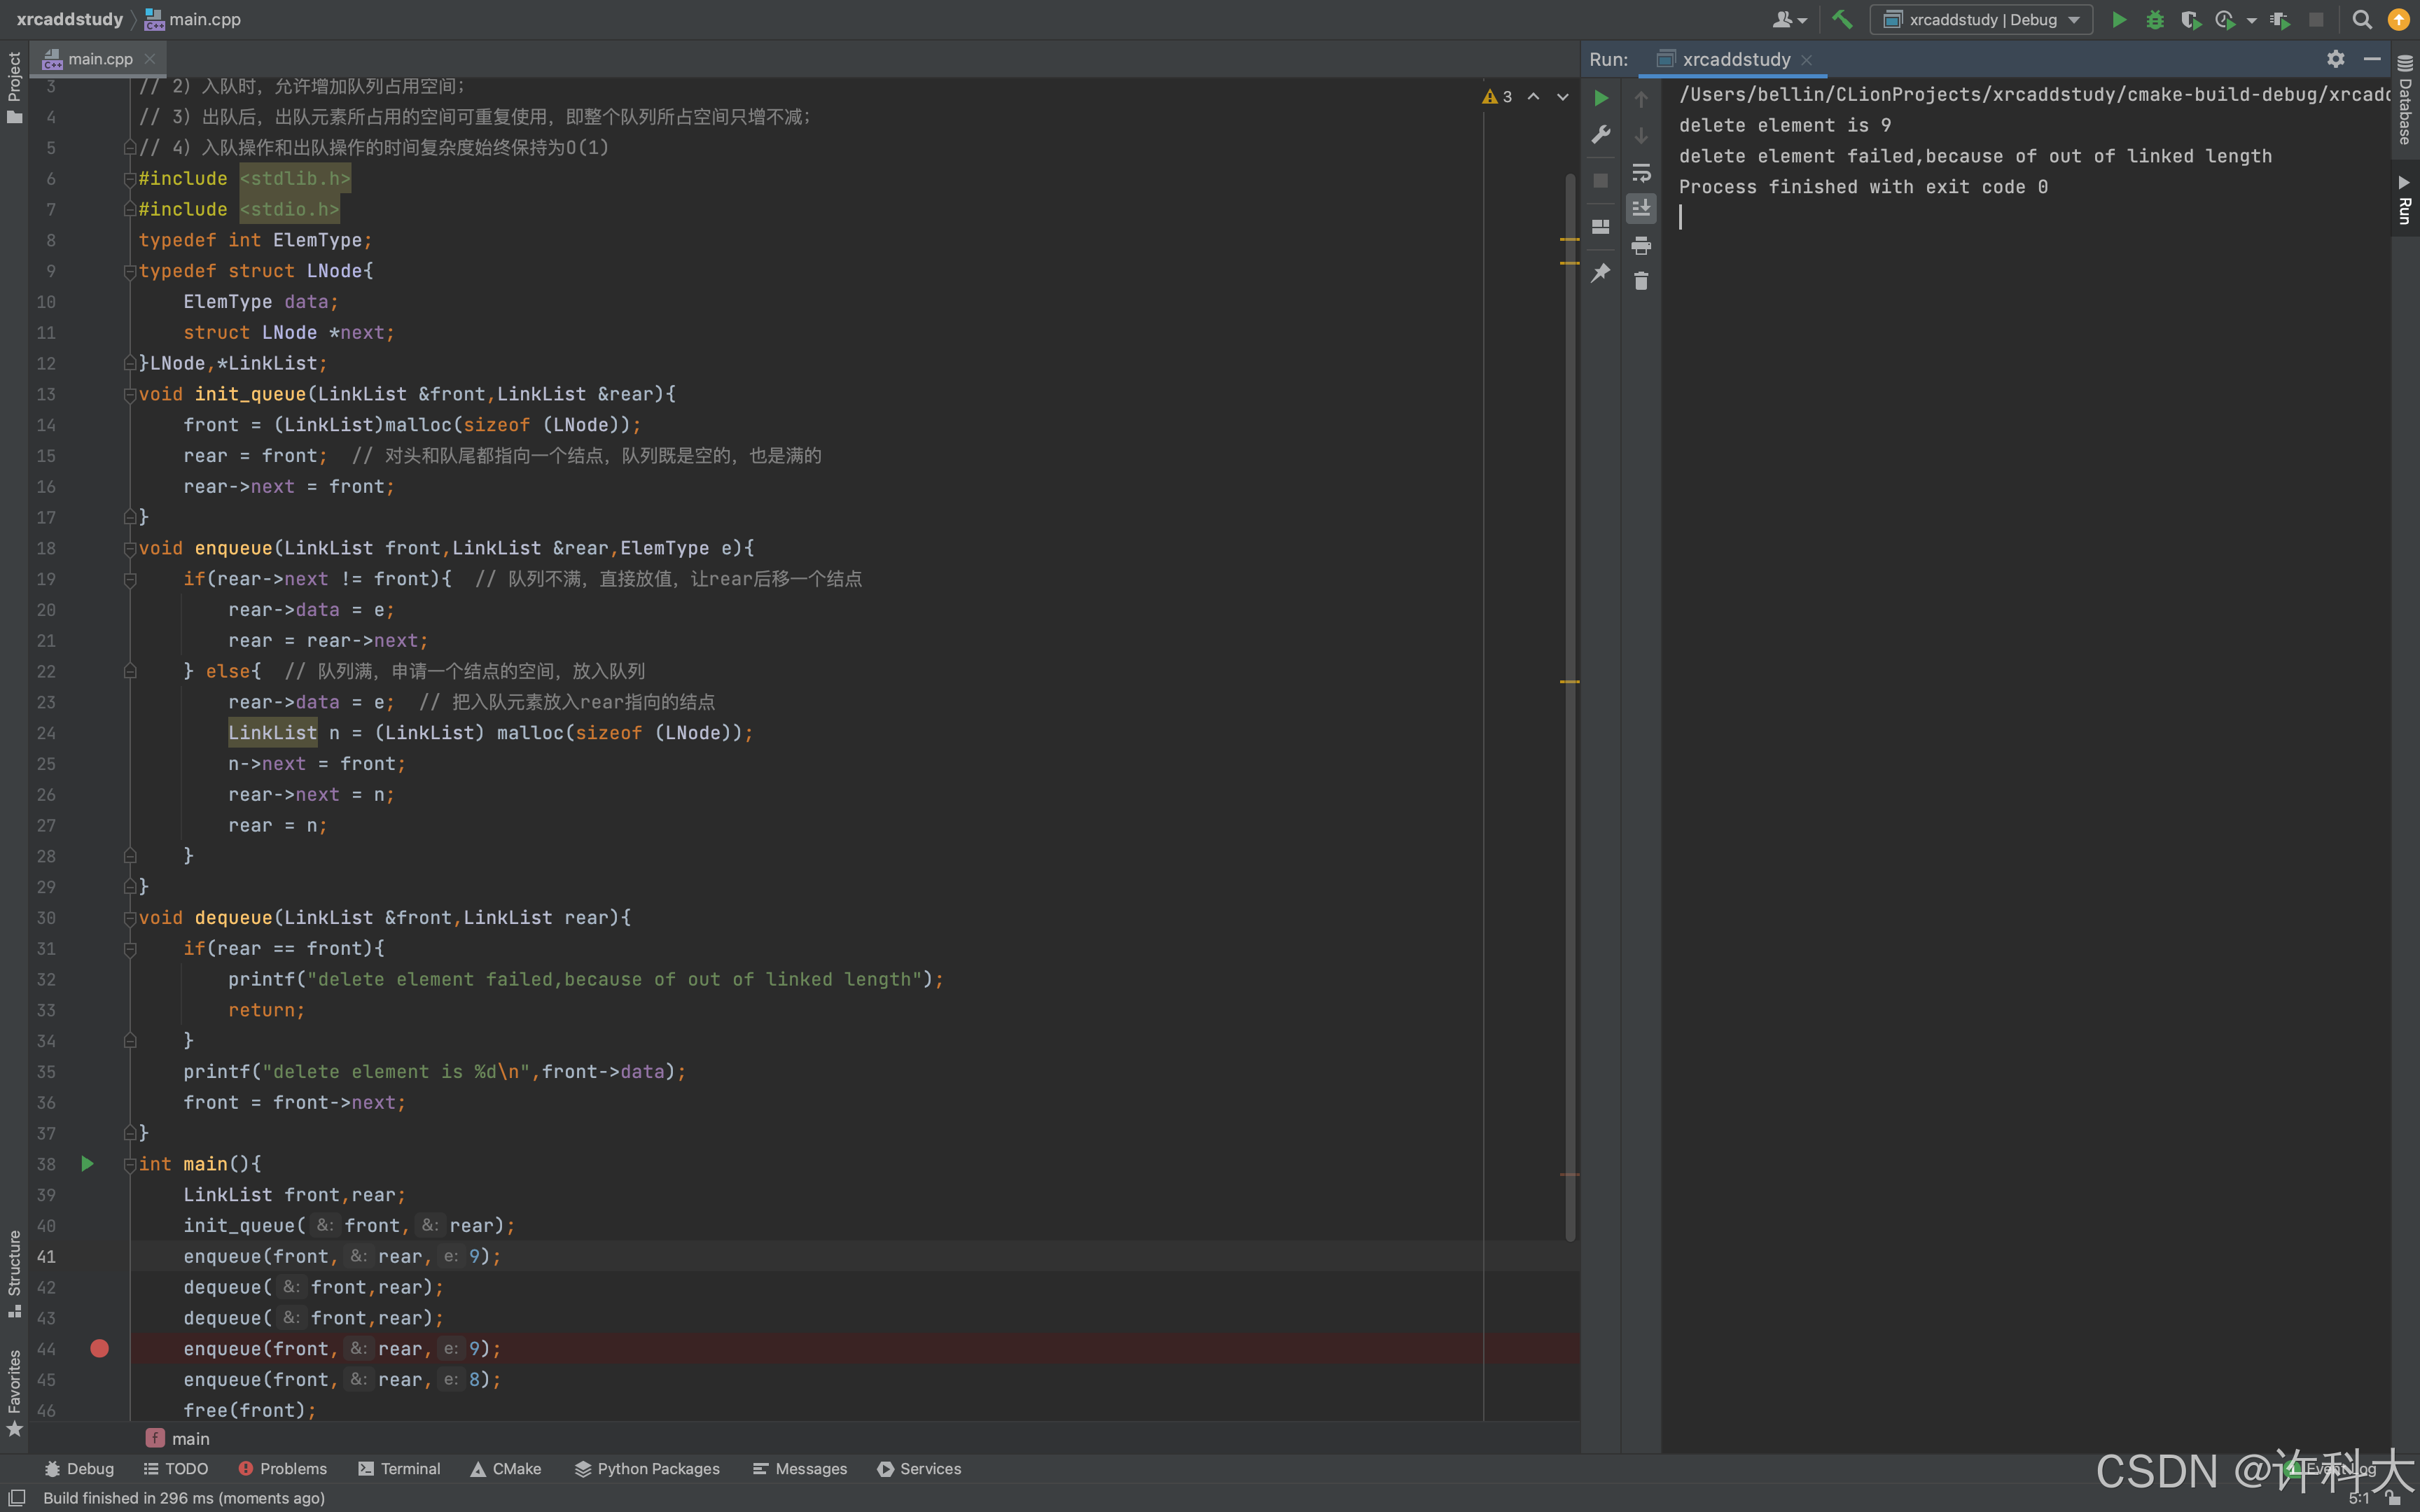
Task: Open the Terminal tool window tab
Action: point(399,1468)
